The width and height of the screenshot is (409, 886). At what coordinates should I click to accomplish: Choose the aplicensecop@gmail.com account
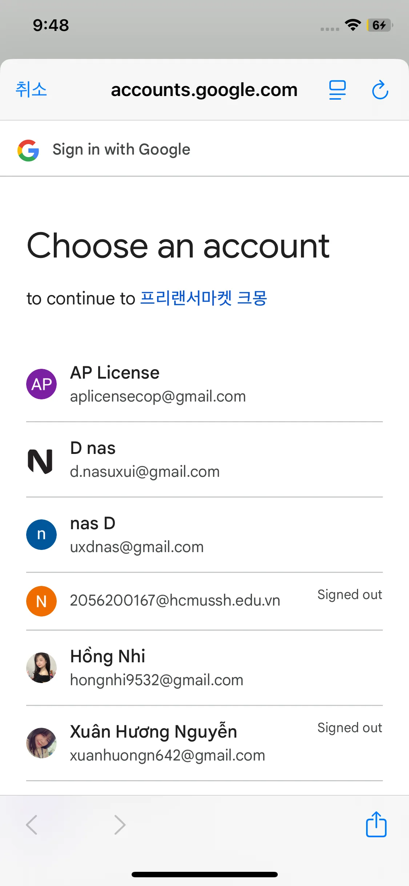(x=158, y=396)
